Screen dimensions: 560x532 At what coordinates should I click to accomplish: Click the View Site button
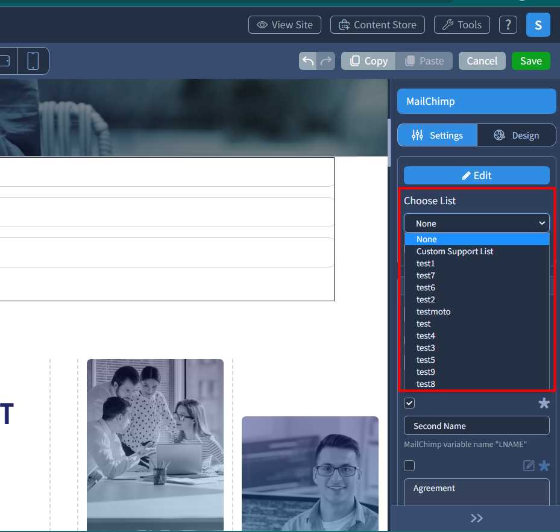click(x=285, y=25)
